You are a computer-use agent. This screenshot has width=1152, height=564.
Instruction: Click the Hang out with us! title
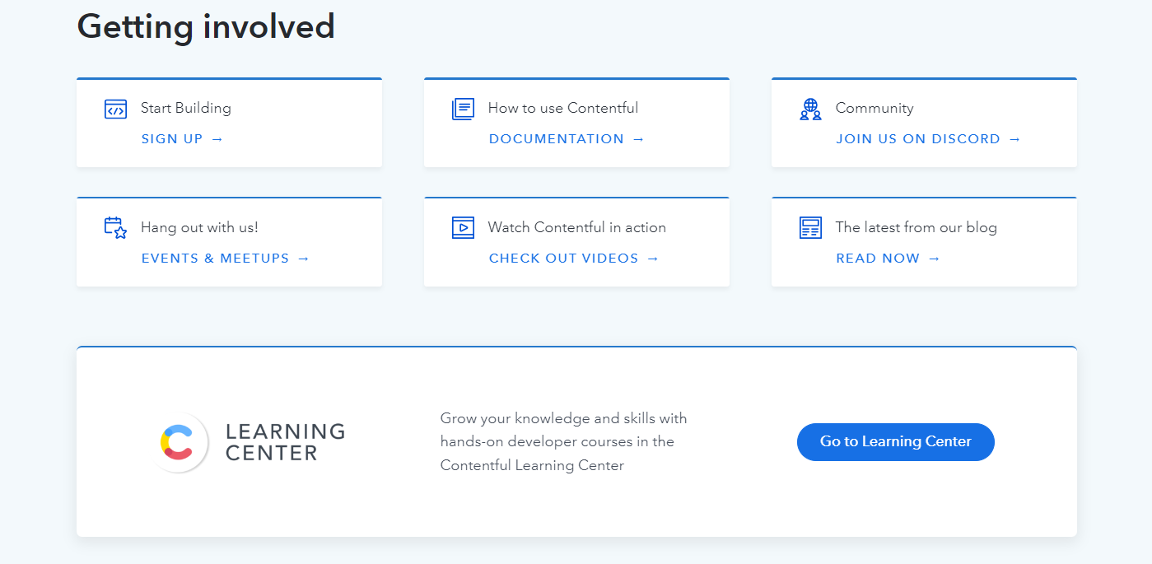(x=199, y=227)
